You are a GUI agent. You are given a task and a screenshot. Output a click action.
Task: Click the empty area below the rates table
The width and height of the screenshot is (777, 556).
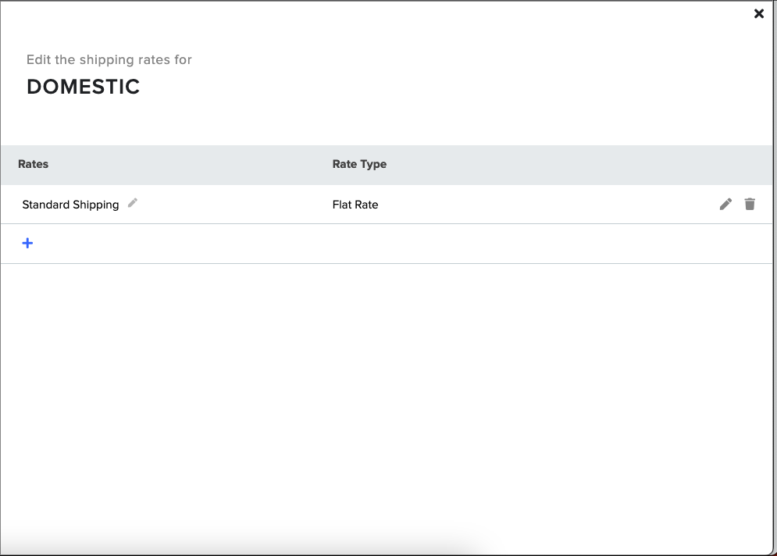tap(387, 397)
